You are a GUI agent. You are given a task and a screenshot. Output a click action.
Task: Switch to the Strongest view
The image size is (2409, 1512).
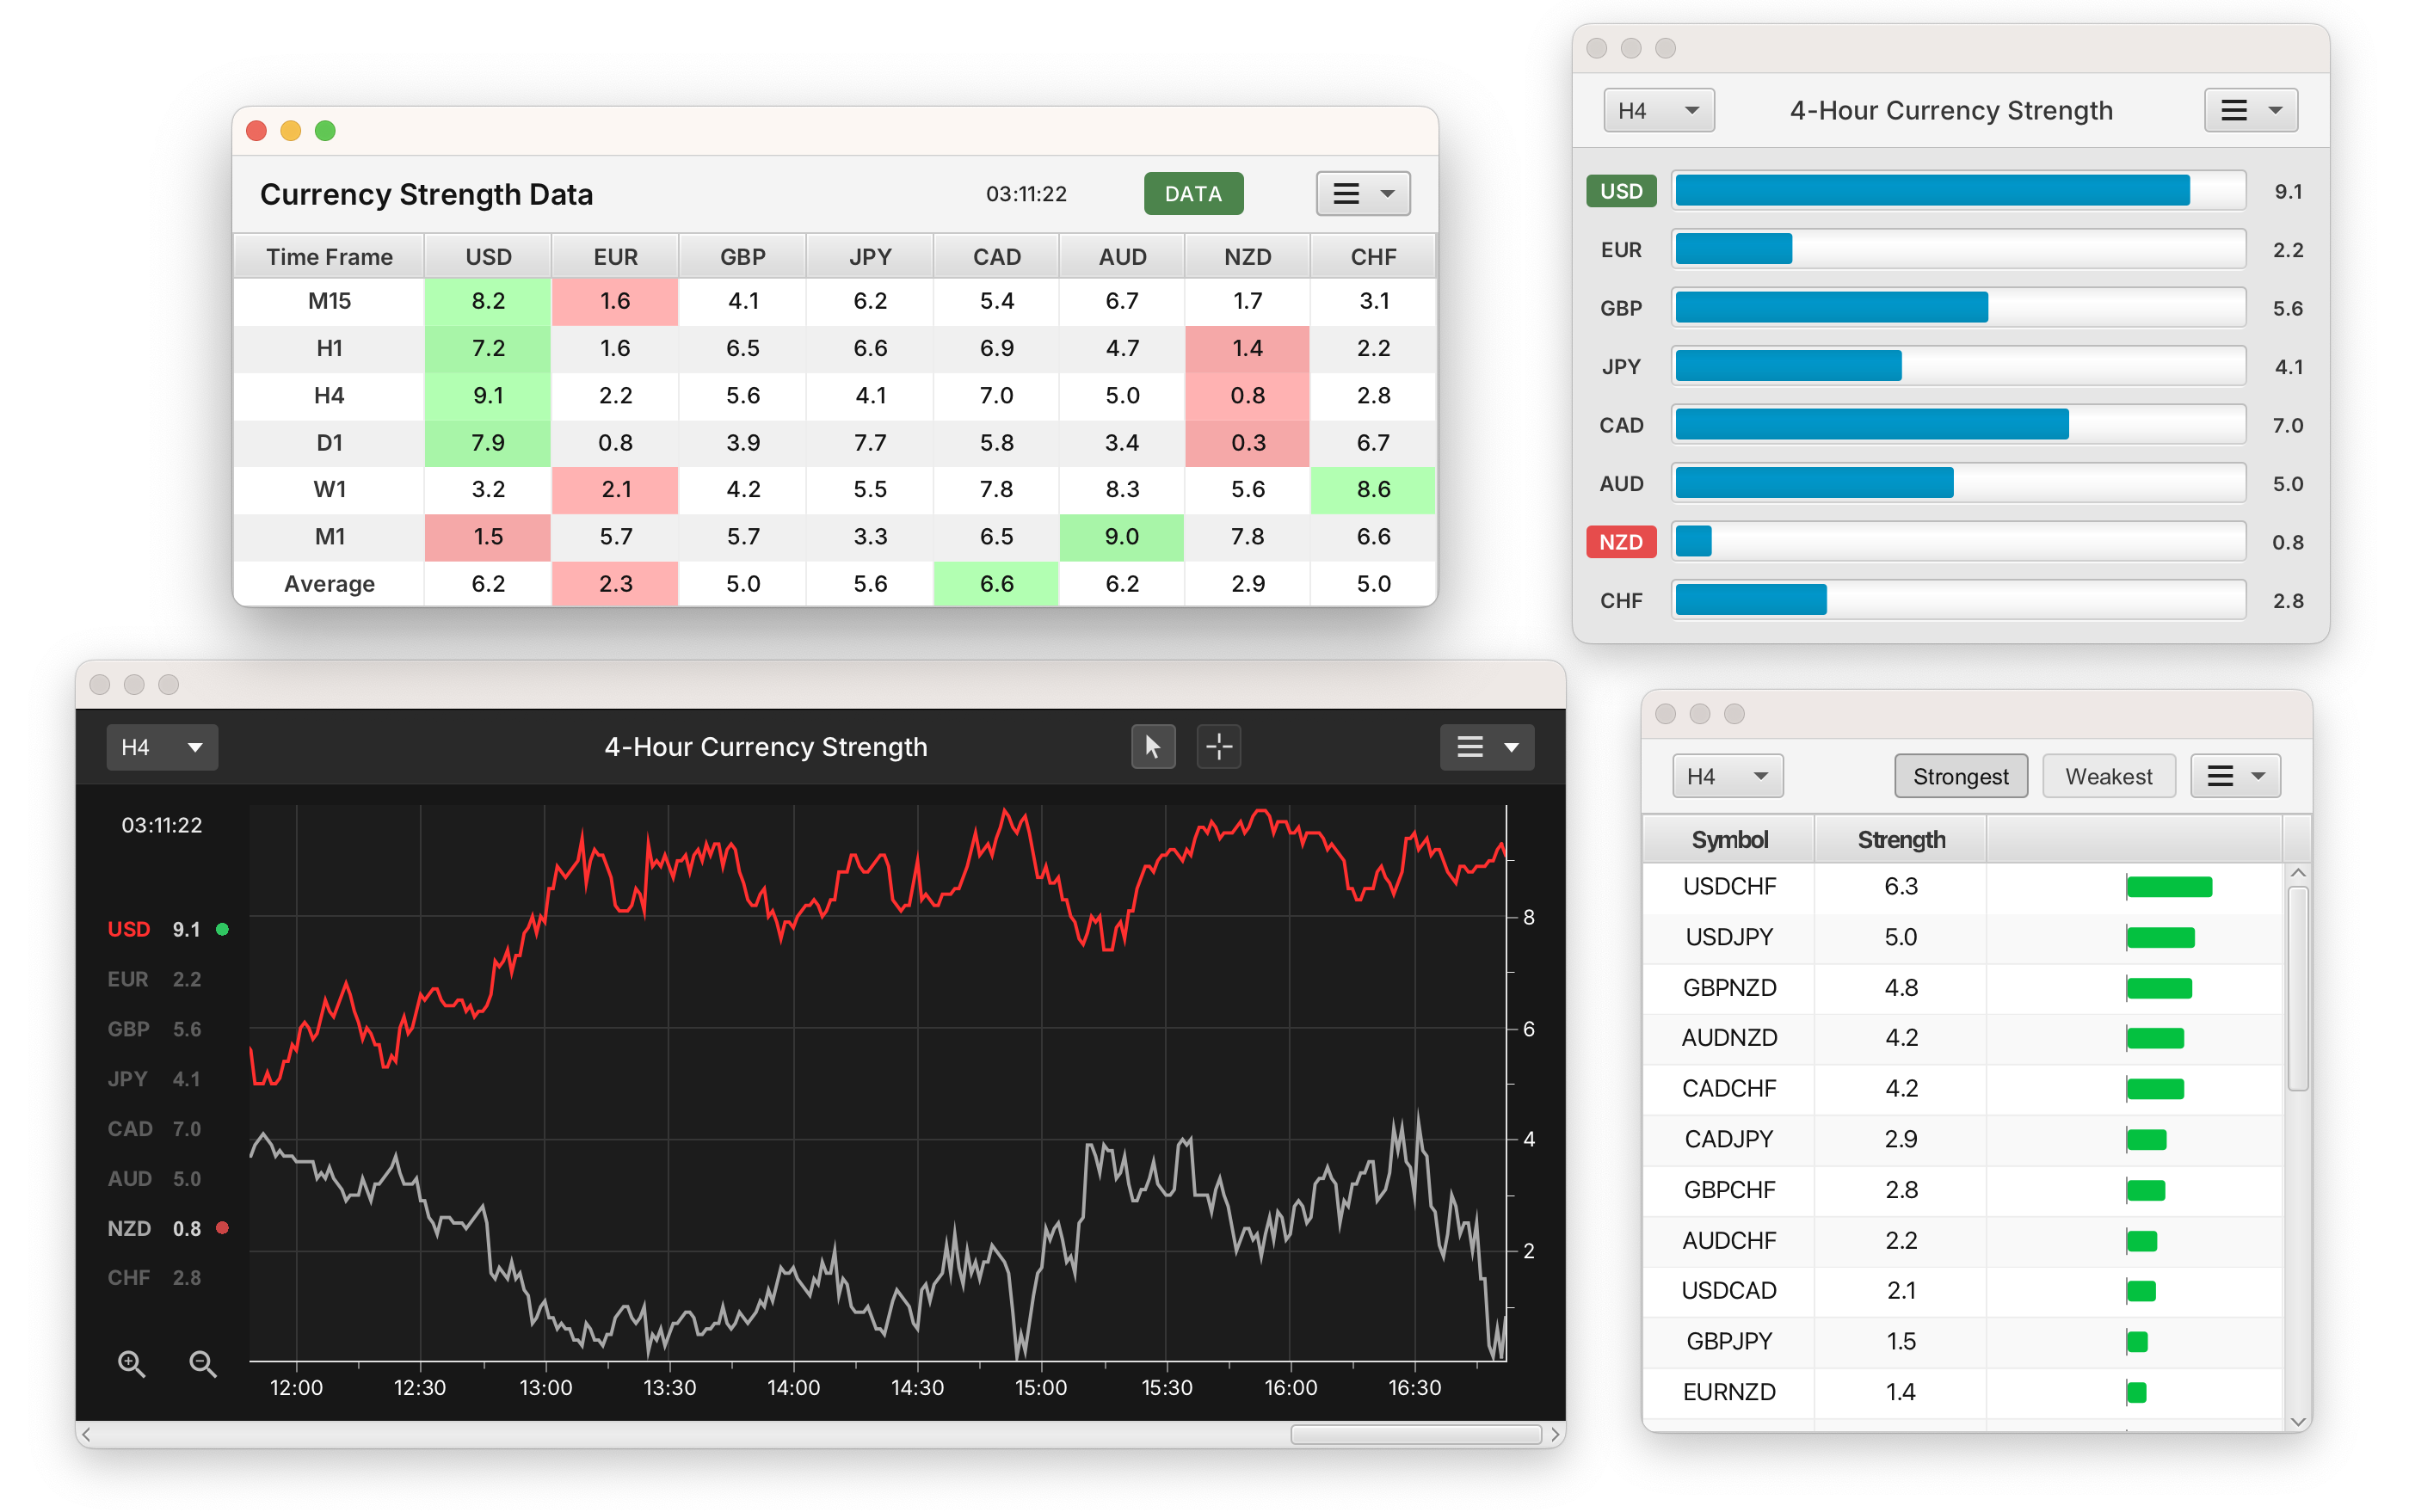(1960, 775)
